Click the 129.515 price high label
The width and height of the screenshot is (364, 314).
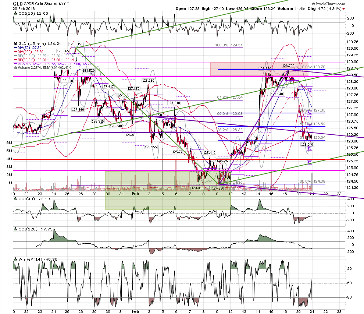coord(75,44)
